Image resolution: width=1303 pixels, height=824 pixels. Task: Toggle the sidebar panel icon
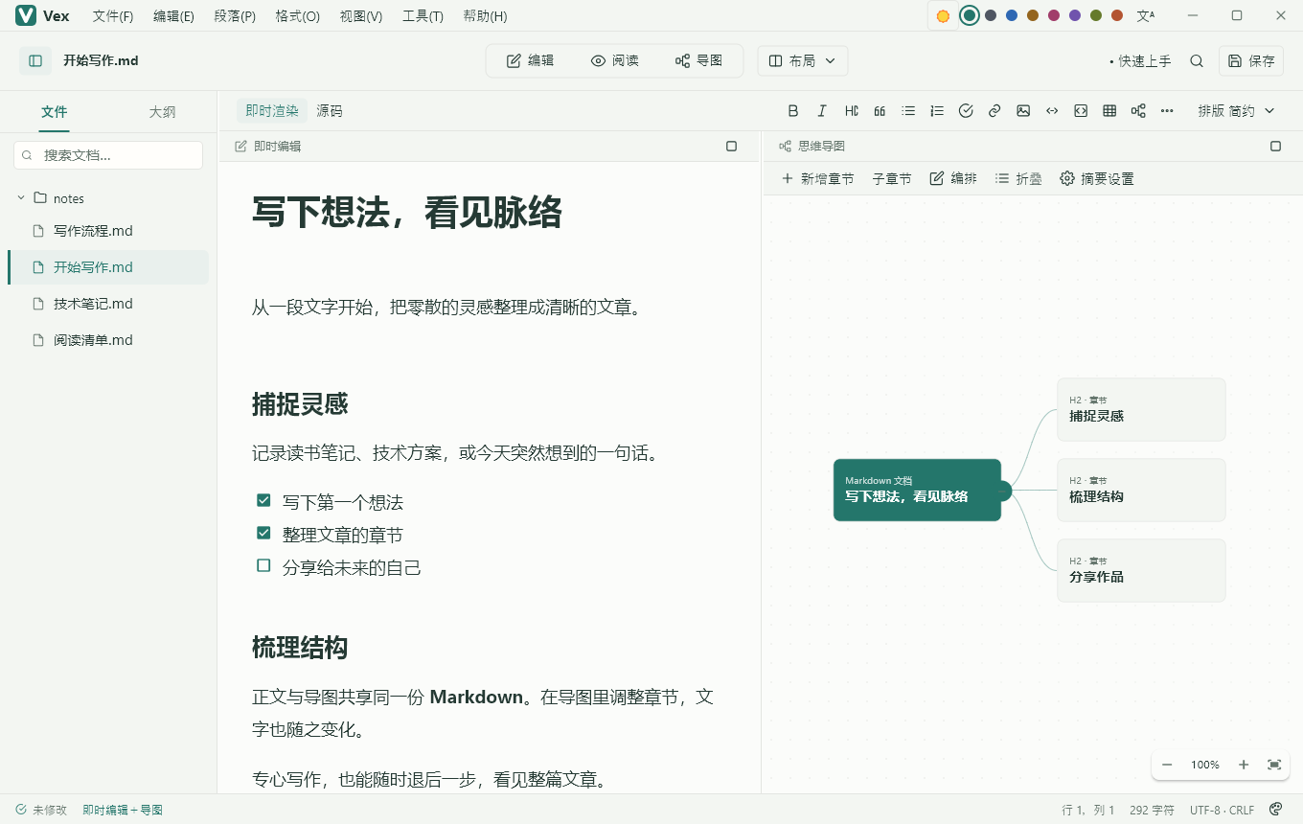[35, 60]
